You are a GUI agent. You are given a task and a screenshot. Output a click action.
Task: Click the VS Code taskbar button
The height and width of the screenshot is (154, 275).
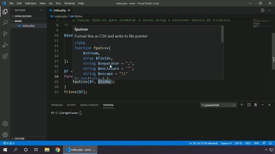click(x=80, y=150)
